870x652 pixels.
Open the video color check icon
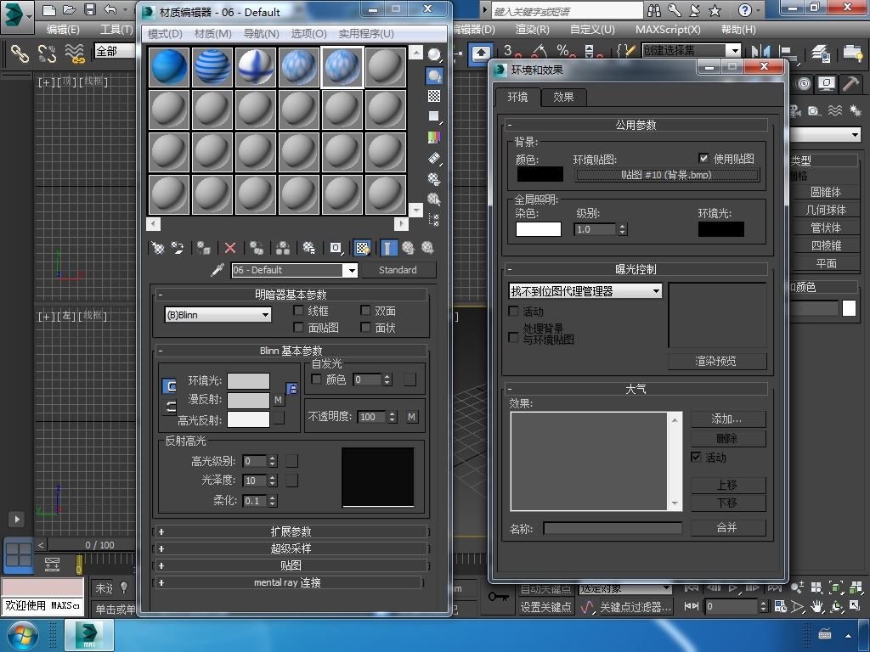(x=434, y=137)
